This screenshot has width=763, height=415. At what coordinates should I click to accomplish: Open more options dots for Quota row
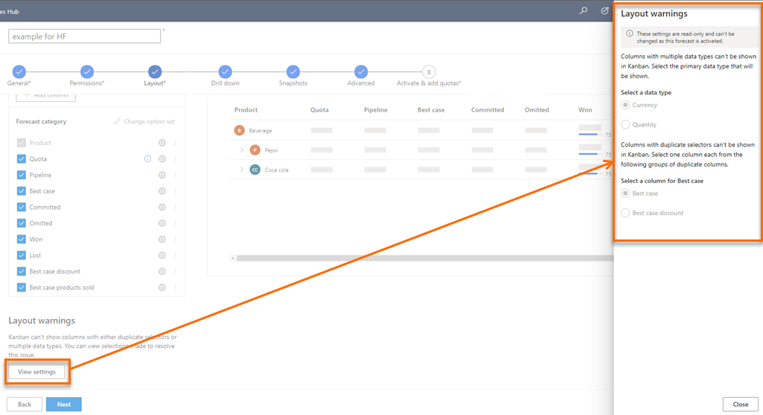[x=176, y=159]
